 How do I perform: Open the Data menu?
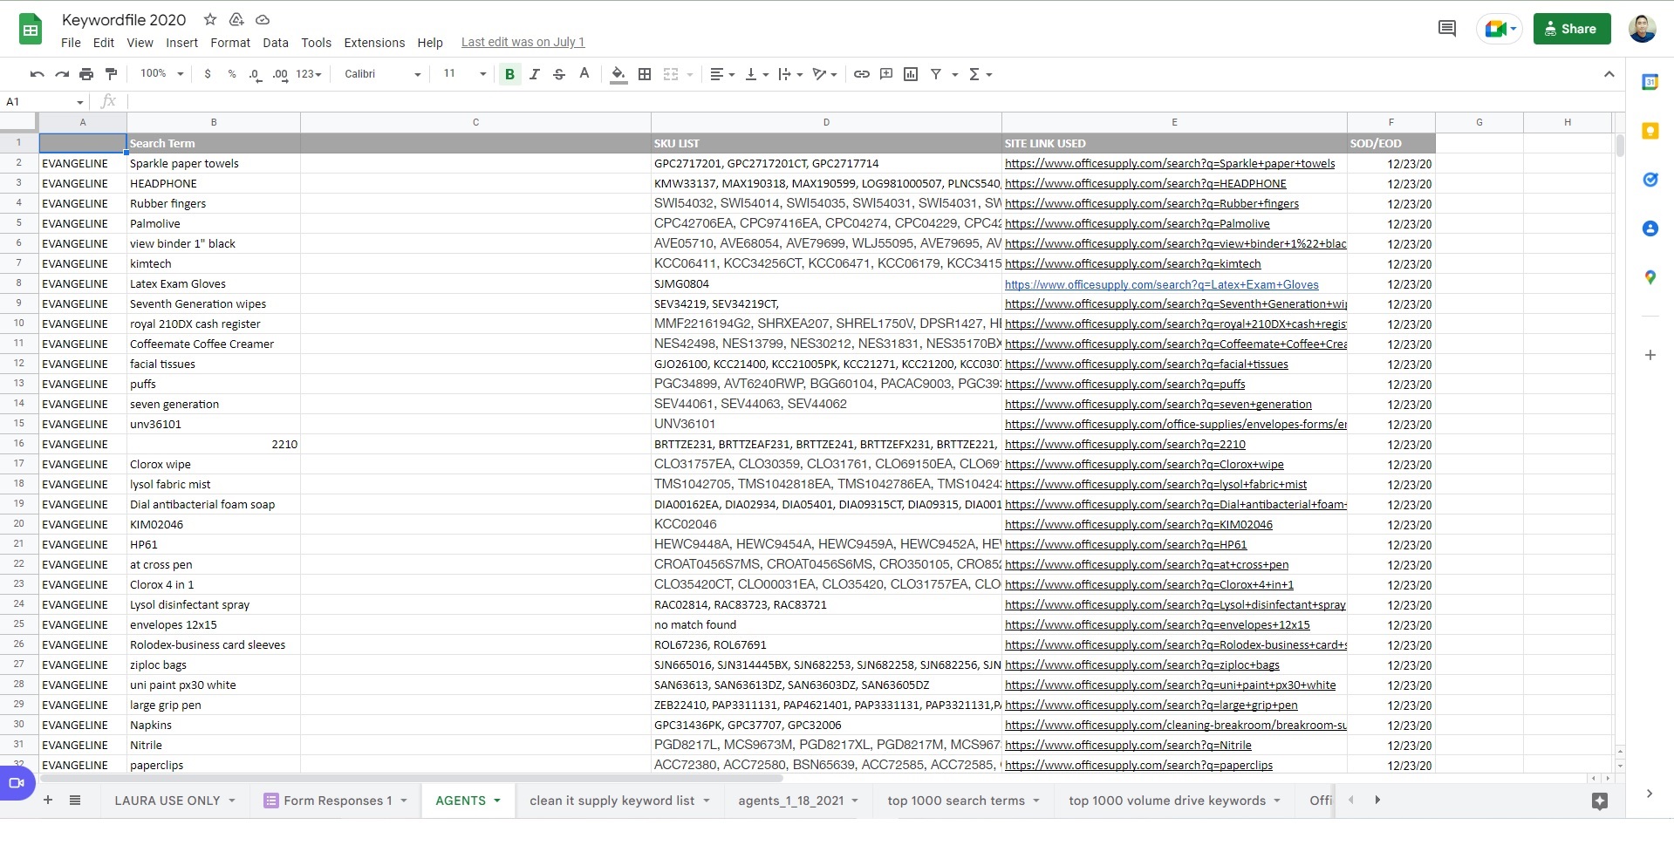(x=276, y=43)
